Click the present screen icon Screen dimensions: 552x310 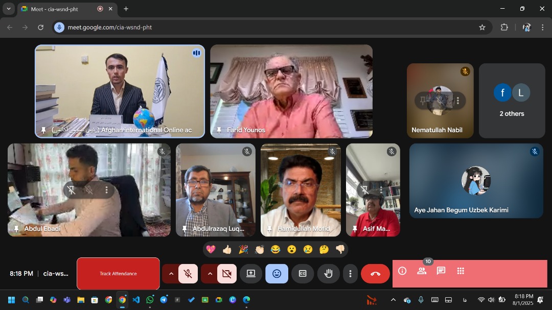click(x=251, y=274)
